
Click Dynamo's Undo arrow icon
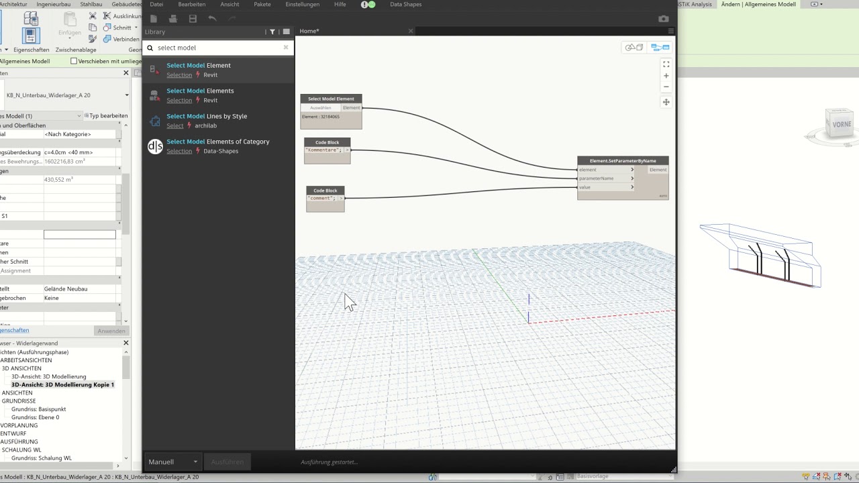click(213, 19)
